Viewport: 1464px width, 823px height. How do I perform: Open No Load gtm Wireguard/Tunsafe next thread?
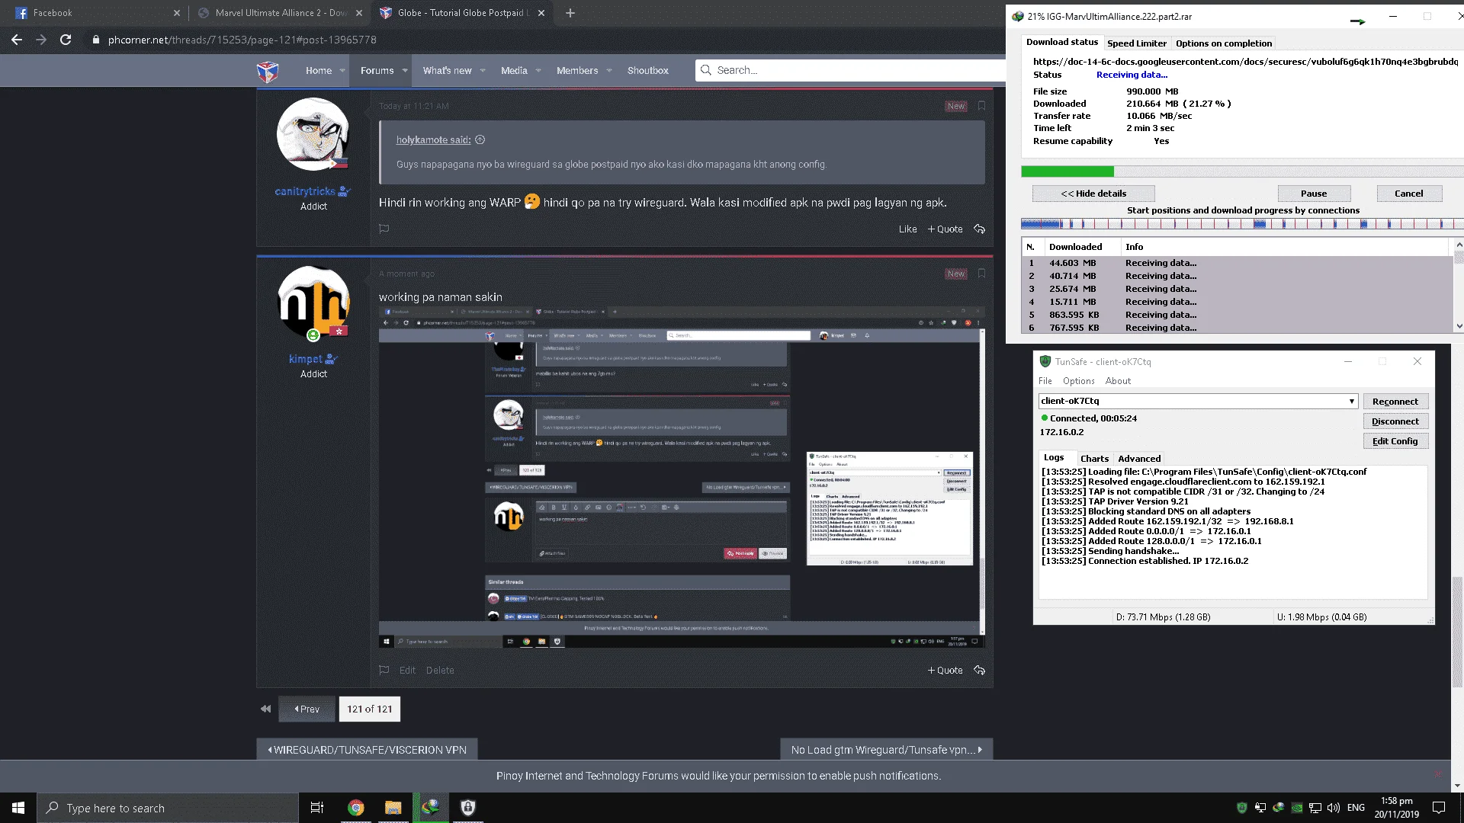[x=886, y=750]
